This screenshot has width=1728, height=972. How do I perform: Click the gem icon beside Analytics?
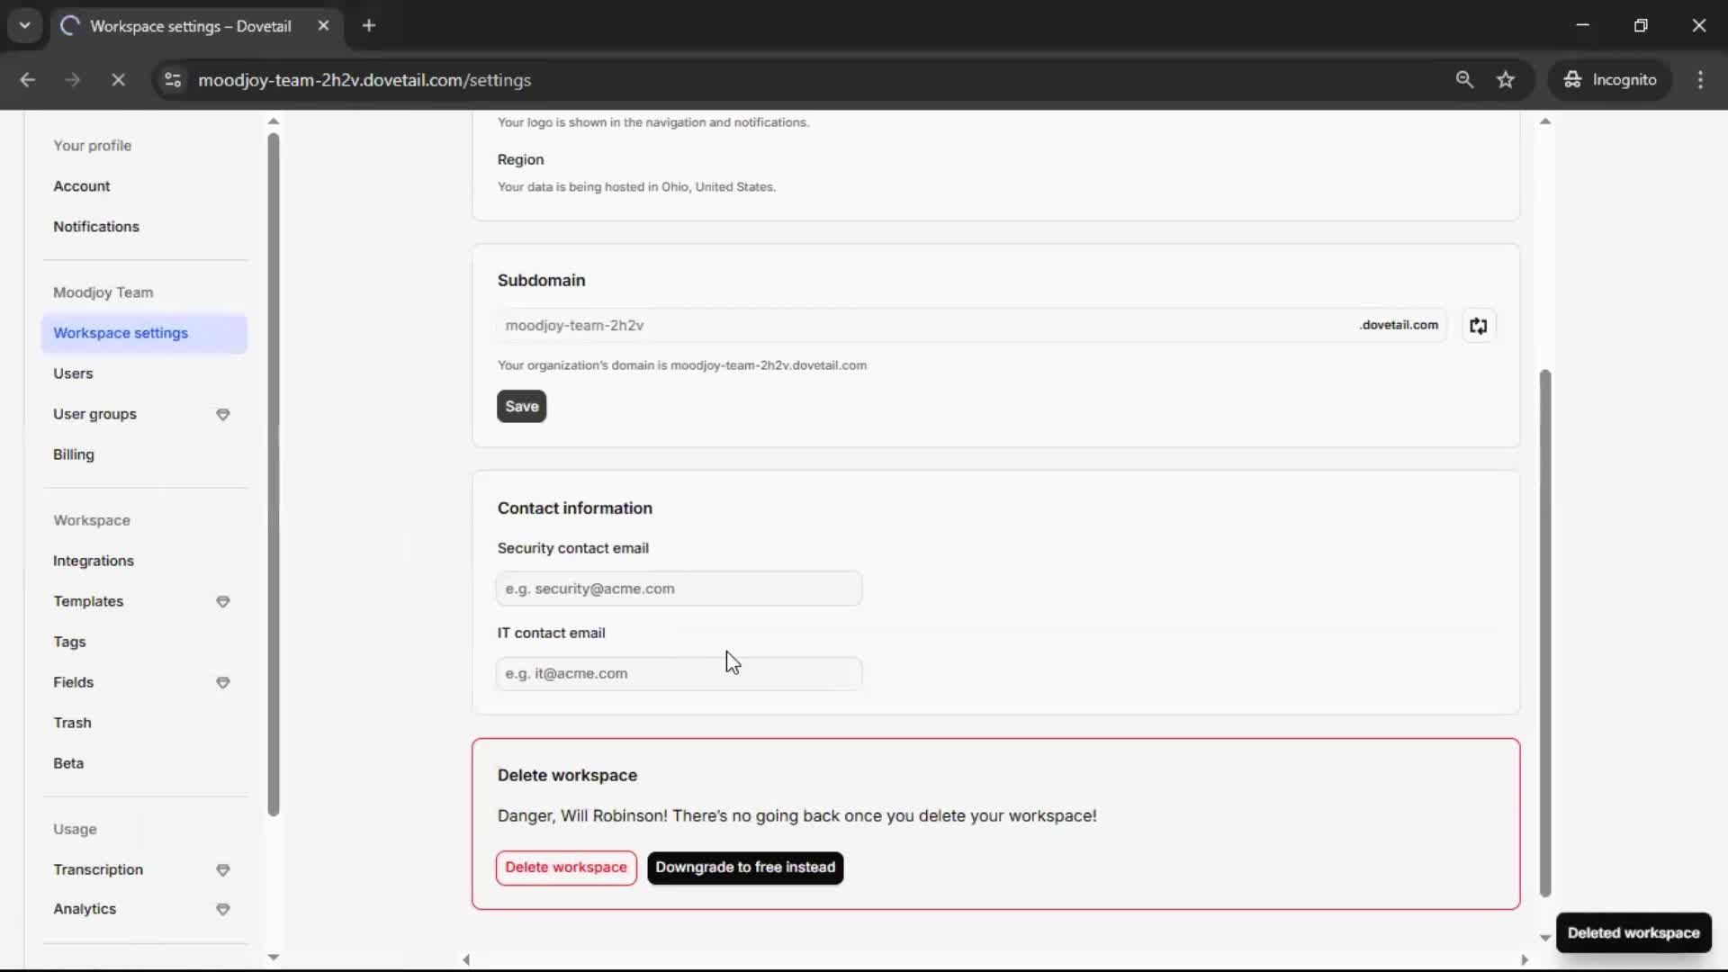[223, 910]
